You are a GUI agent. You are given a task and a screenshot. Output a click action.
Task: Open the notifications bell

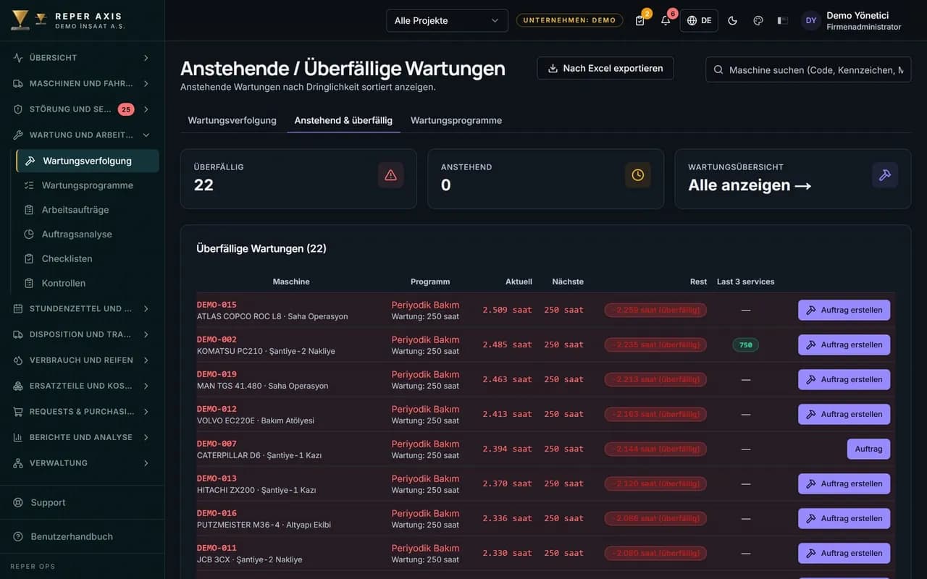click(666, 20)
